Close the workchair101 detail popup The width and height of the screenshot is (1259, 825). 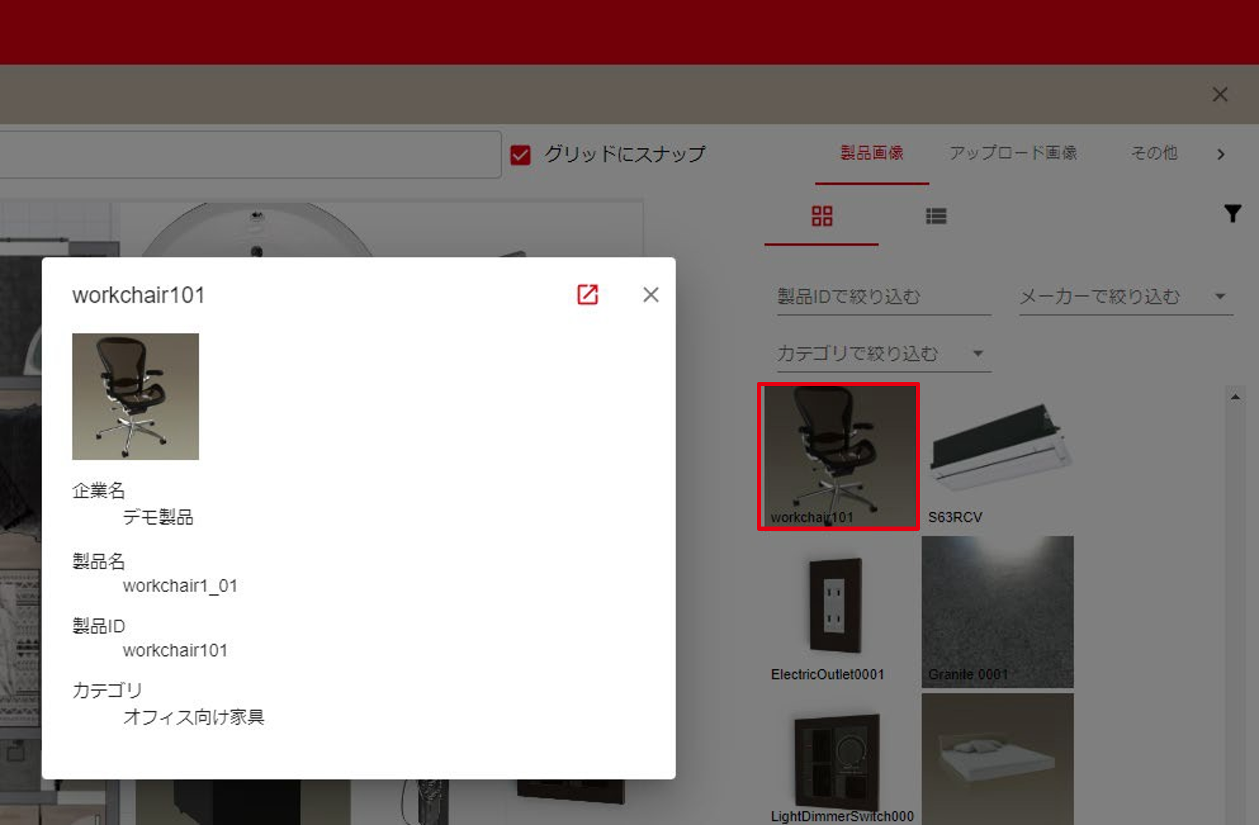coord(651,295)
